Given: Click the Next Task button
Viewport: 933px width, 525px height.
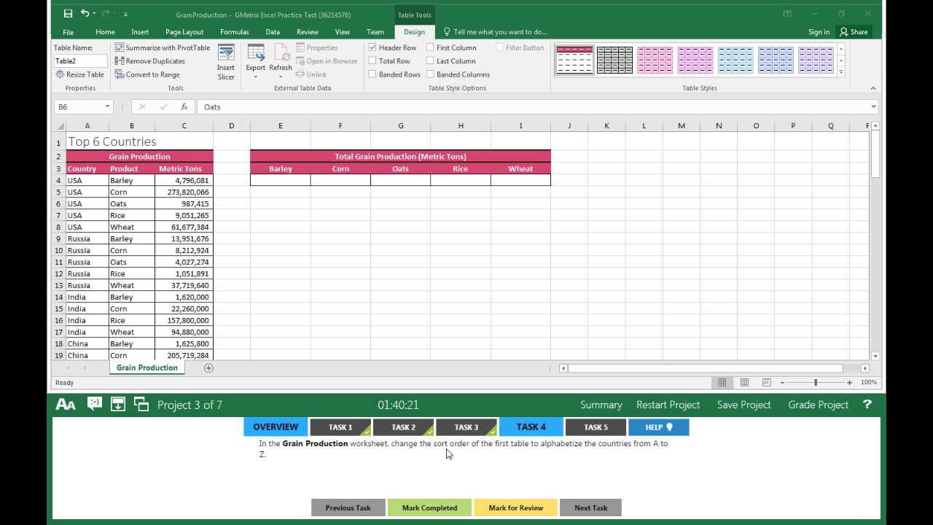Looking at the screenshot, I should pyautogui.click(x=590, y=508).
